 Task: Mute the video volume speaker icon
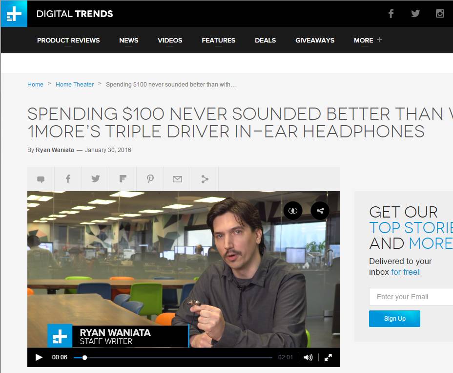click(x=308, y=357)
